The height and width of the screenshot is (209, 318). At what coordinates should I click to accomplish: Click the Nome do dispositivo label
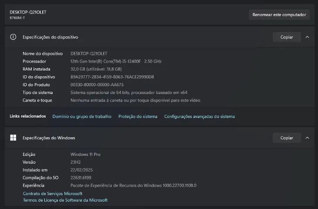coord(43,54)
